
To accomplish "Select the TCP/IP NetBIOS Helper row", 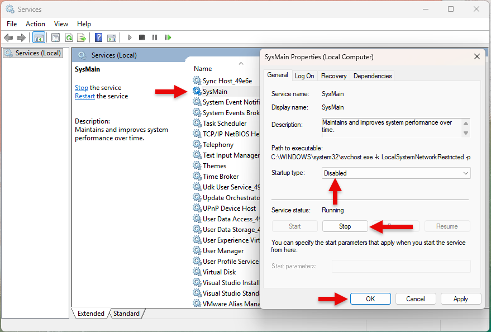I will click(226, 134).
